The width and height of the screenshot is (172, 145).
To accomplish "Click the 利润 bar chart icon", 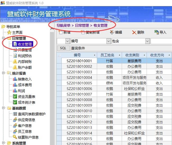I will coord(15,91).
